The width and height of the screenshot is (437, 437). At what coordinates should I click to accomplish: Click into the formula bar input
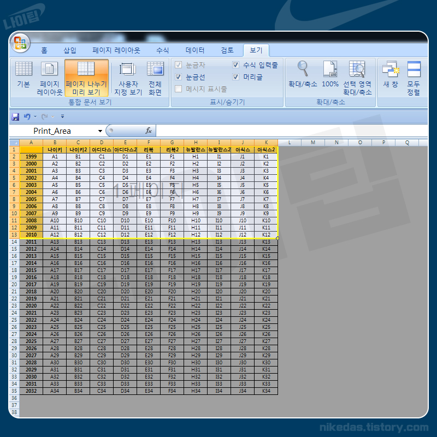coord(291,131)
